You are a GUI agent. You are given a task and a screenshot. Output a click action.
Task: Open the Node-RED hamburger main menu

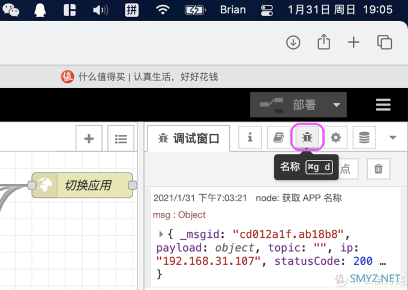pos(383,105)
